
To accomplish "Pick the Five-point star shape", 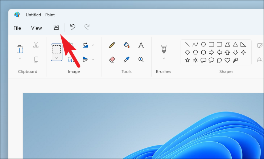I will (187, 60).
